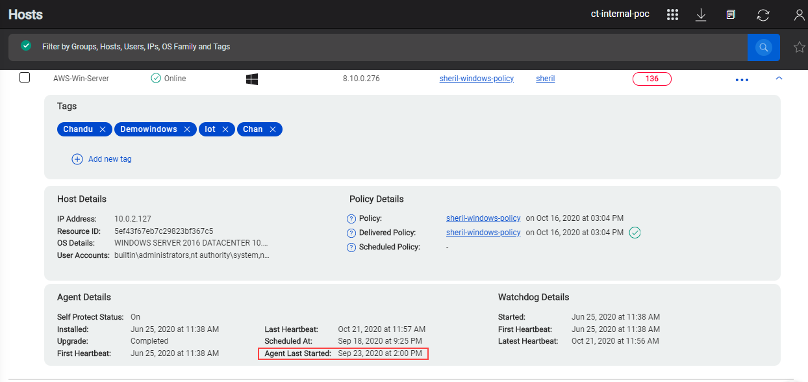The image size is (808, 382).
Task: Click the truncated OS Details value
Action: point(191,243)
